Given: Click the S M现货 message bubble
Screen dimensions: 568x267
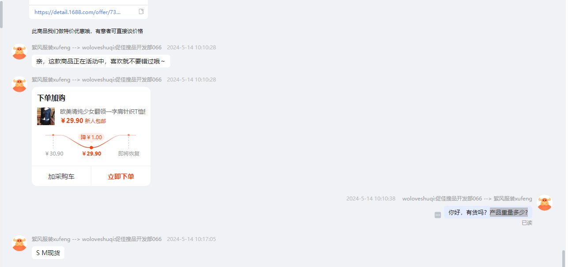Looking at the screenshot, I should click(x=48, y=253).
